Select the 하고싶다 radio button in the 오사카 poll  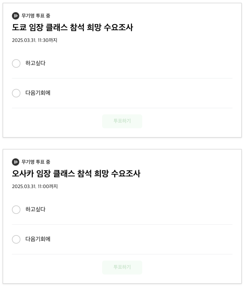pyautogui.click(x=16, y=210)
